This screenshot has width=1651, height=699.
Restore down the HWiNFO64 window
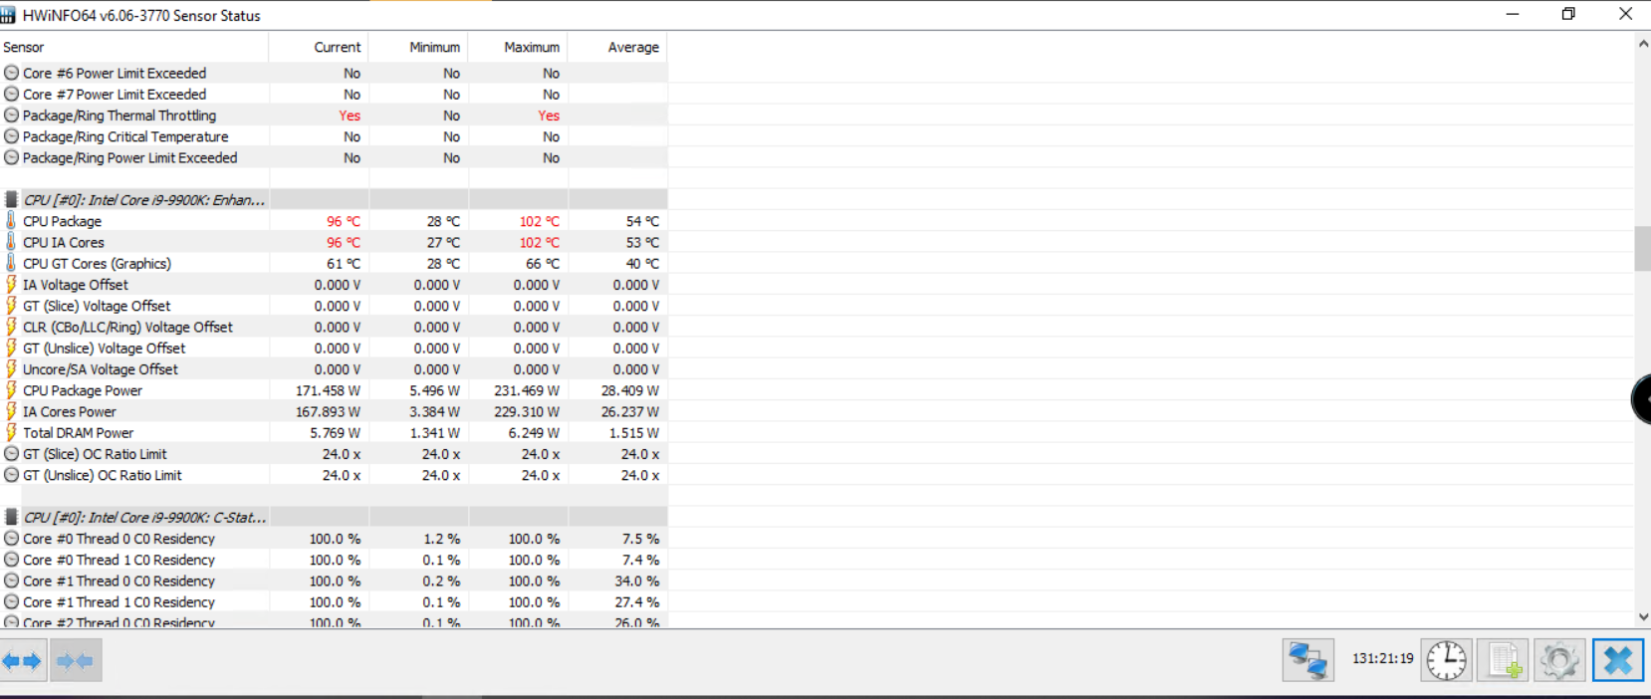click(x=1568, y=14)
